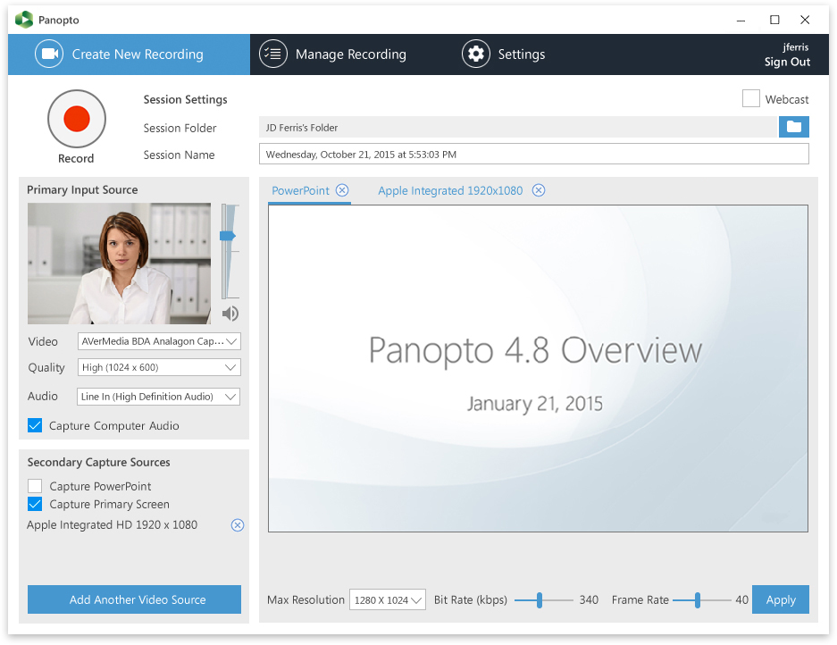Click the Settings gear icon
Screen dimensions: 837x645
tap(476, 54)
